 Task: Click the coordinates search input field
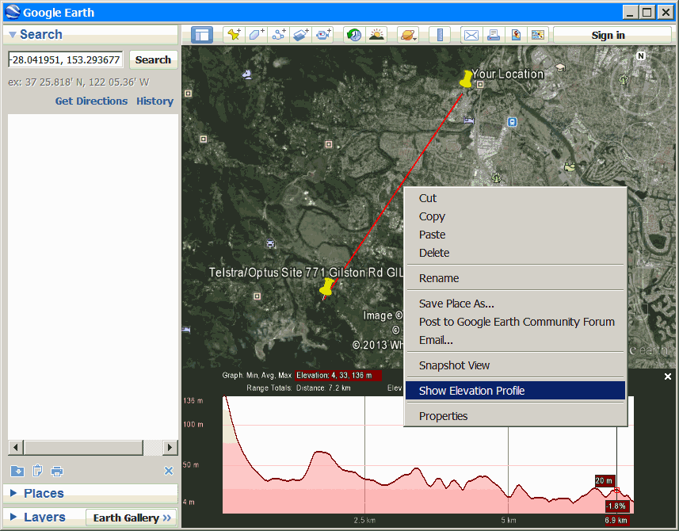pyautogui.click(x=65, y=59)
